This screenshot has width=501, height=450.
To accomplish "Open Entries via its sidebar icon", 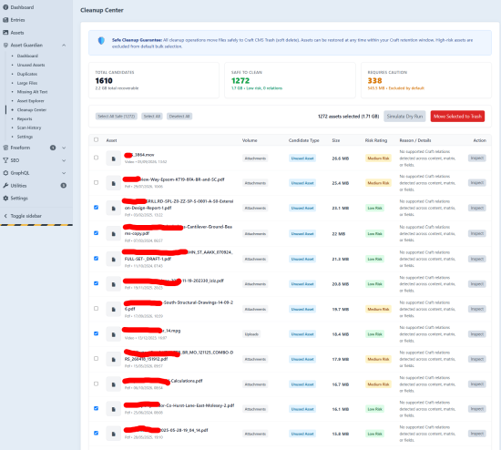I will [5, 20].
